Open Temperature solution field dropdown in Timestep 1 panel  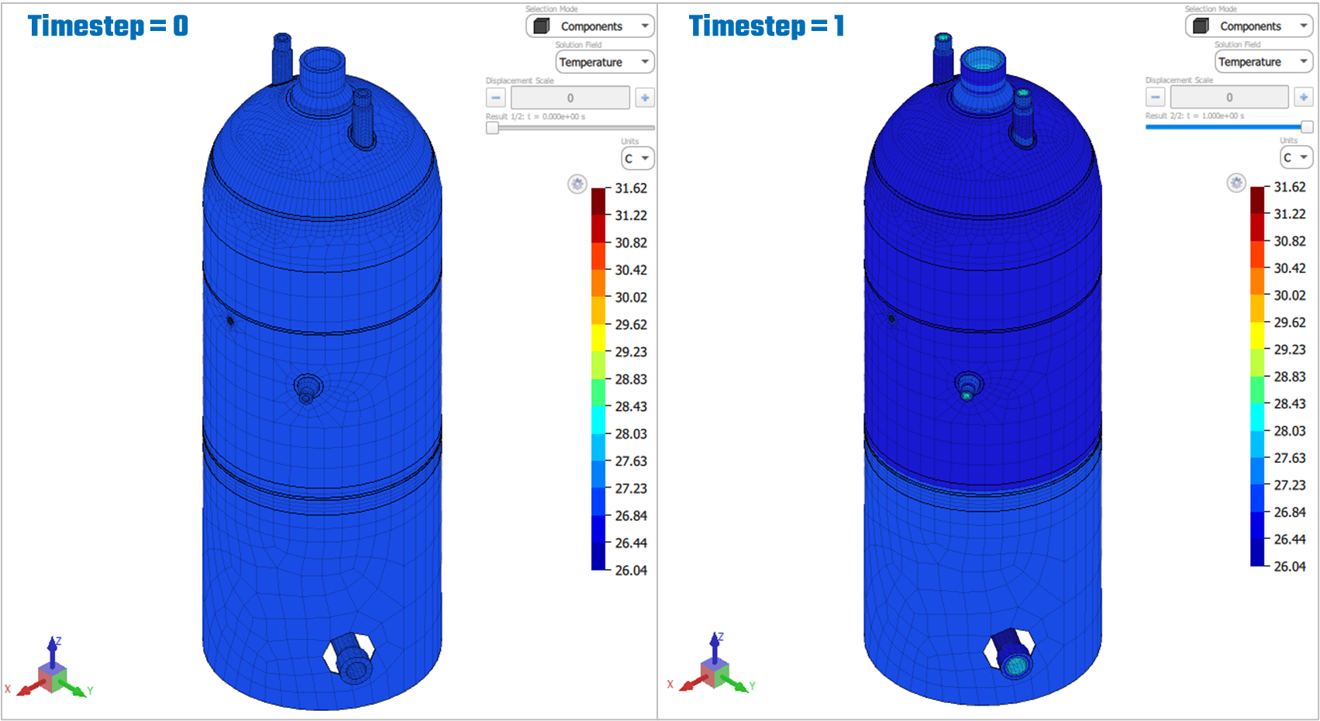[1263, 61]
